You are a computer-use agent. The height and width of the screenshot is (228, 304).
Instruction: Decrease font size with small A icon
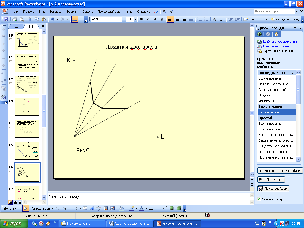pos(221,19)
